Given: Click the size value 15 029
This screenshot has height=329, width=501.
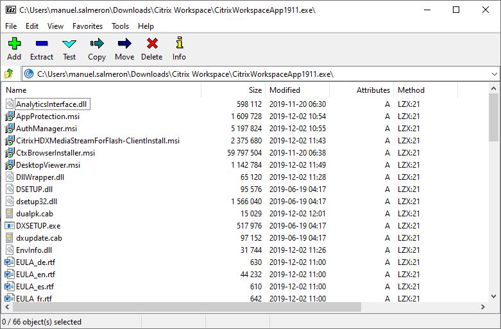Looking at the screenshot, I should coord(251,214).
